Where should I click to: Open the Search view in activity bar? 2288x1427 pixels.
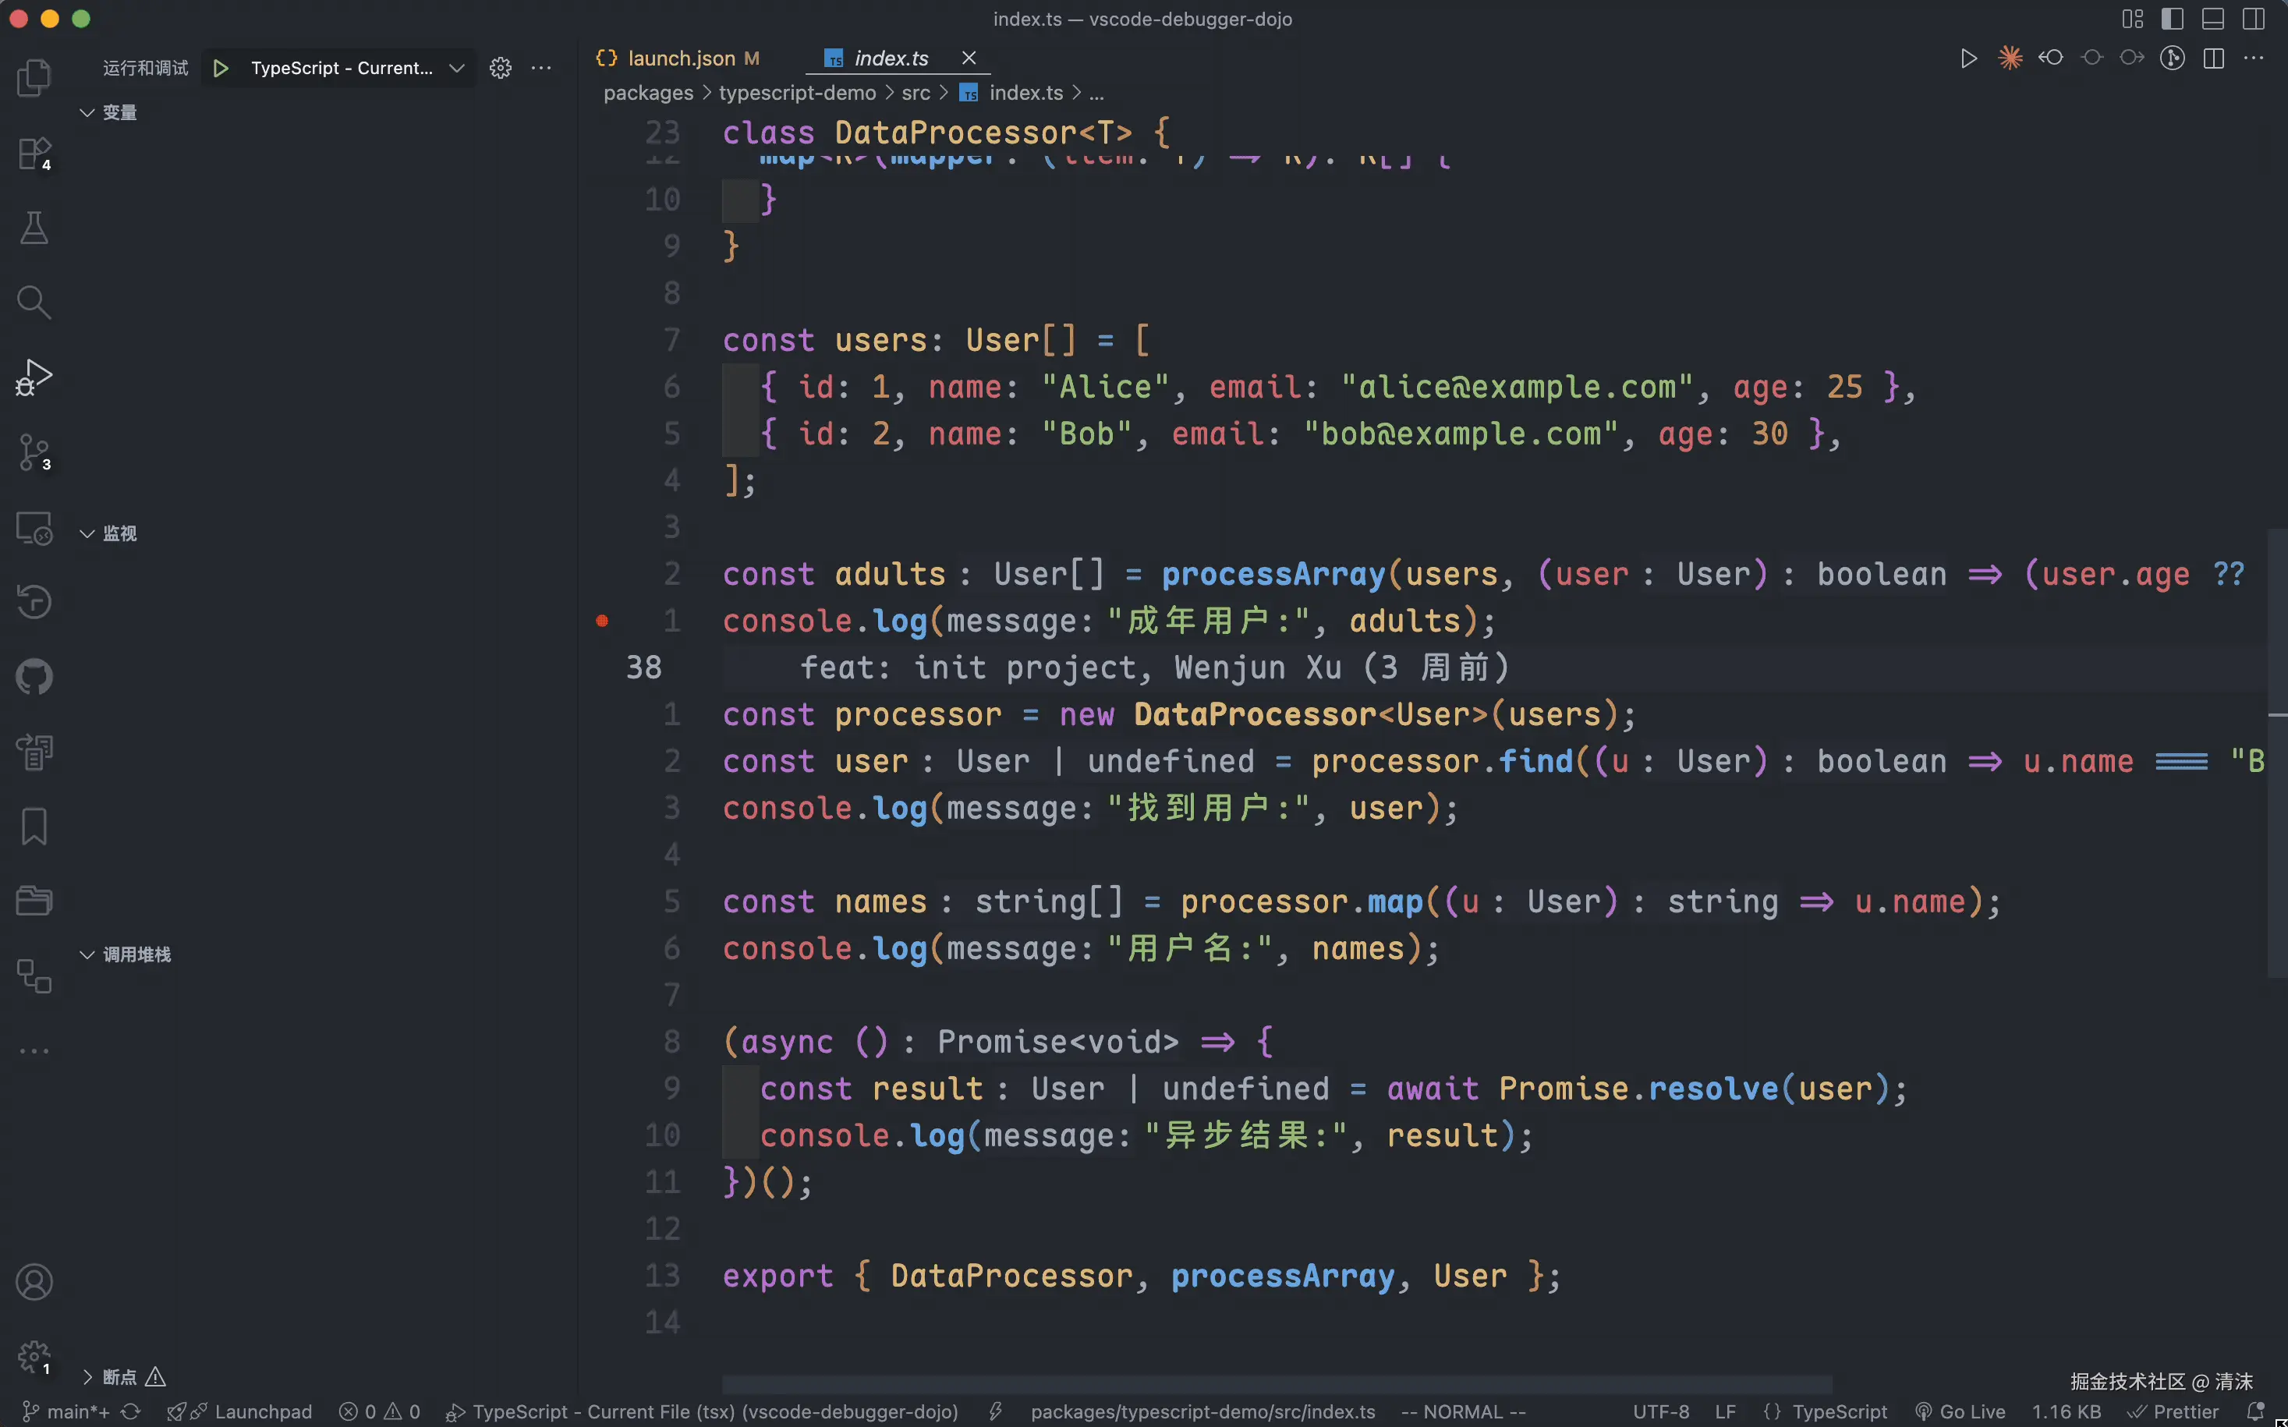[x=34, y=302]
